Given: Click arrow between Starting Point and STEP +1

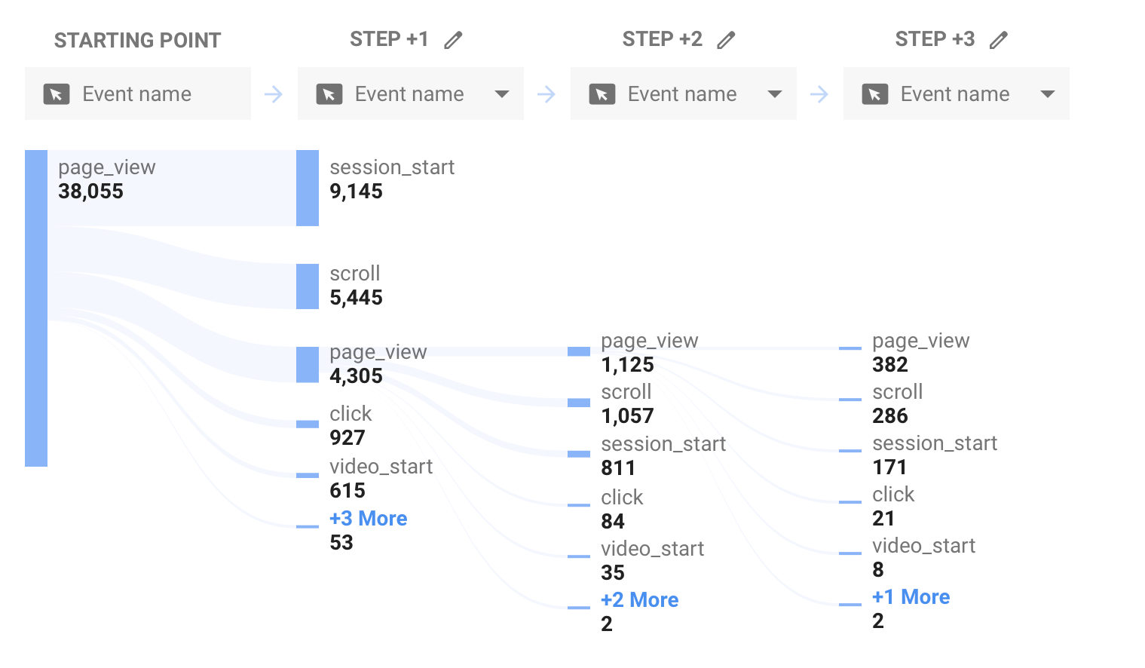Looking at the screenshot, I should tap(274, 94).
